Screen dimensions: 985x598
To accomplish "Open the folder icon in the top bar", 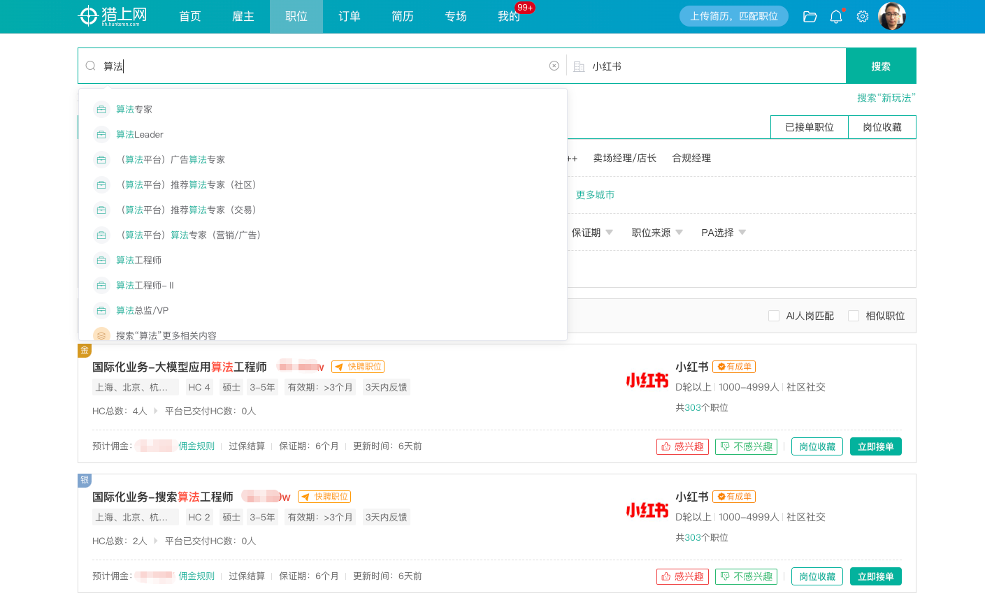I will (x=810, y=16).
